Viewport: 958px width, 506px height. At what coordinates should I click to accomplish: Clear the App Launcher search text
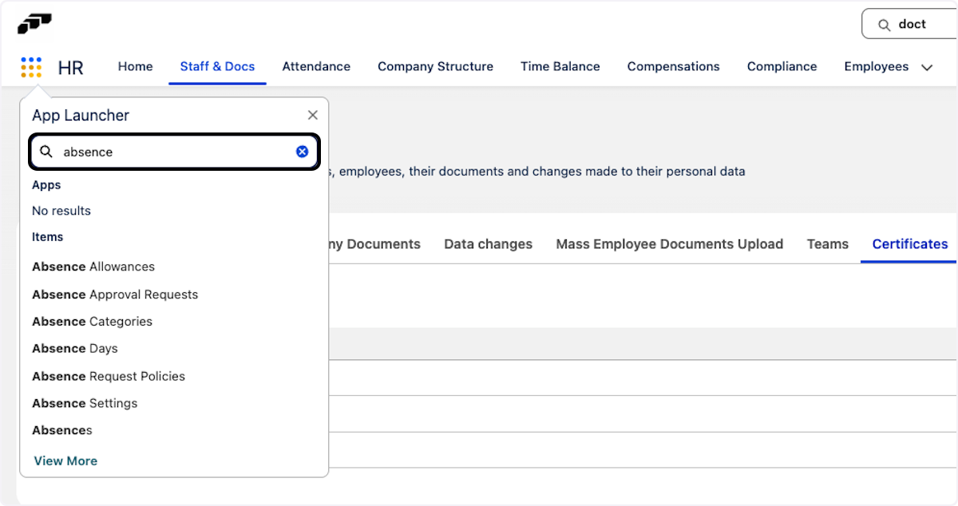coord(302,152)
